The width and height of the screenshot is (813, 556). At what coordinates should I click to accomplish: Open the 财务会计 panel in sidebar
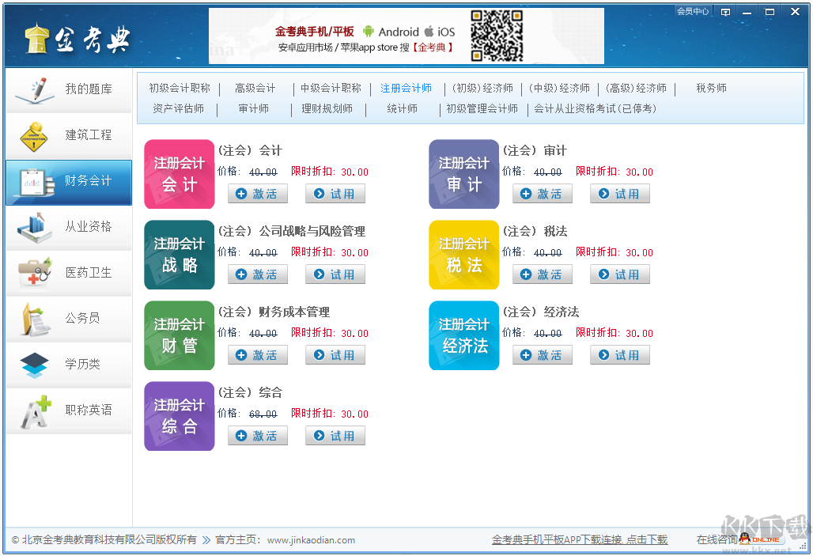(x=68, y=182)
